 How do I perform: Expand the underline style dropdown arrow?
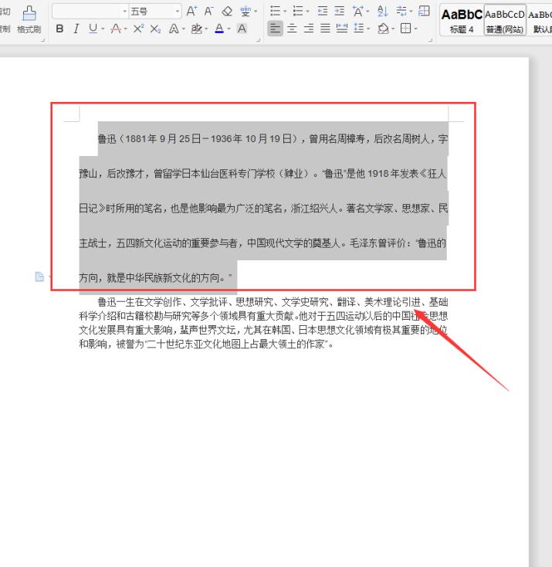coord(103,29)
